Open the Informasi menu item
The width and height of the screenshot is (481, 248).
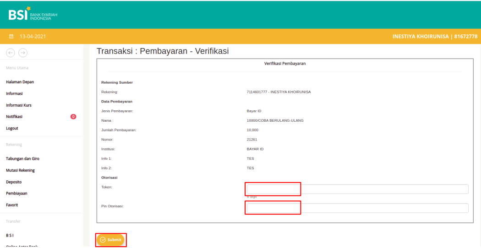click(x=14, y=94)
